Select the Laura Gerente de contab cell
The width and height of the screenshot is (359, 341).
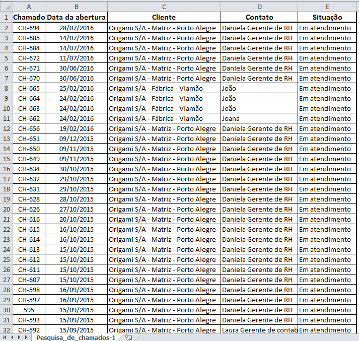259,330
